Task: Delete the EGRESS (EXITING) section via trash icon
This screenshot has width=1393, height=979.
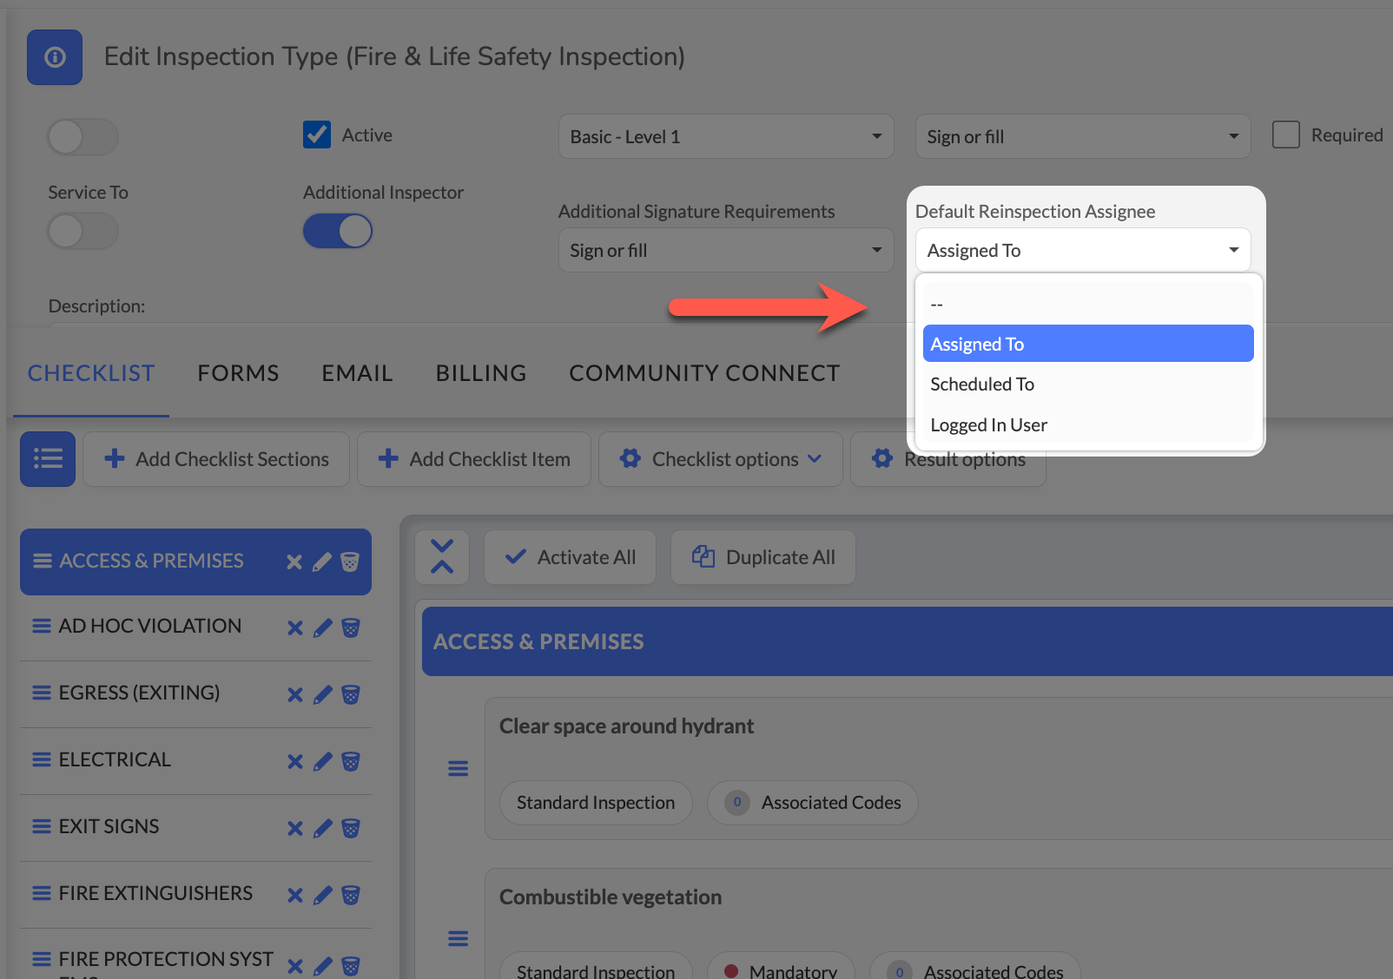Action: pos(351,694)
